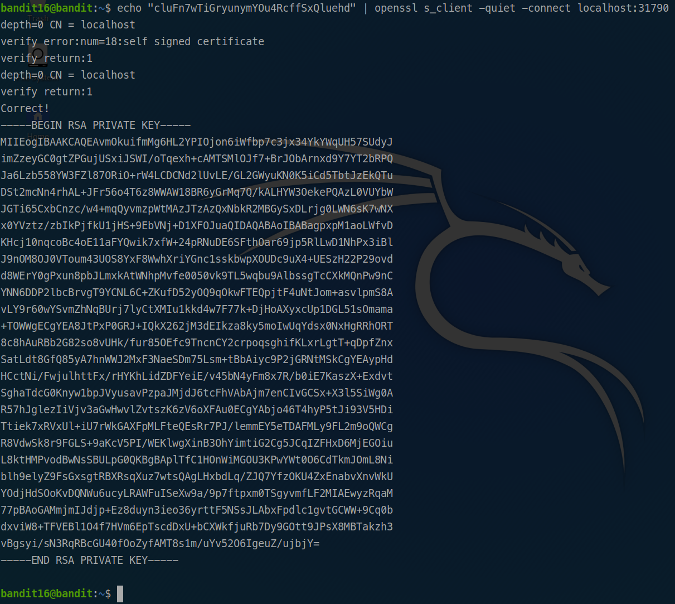This screenshot has height=604, width=675.
Task: Click the Home folder icon behind terminal
Action: (x=37, y=118)
